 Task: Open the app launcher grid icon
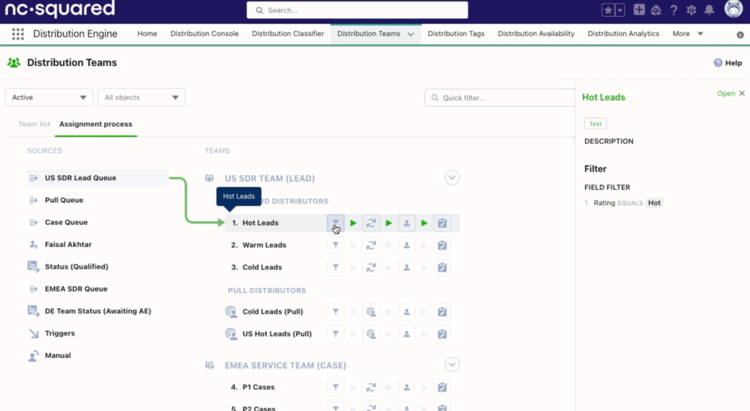pos(18,34)
